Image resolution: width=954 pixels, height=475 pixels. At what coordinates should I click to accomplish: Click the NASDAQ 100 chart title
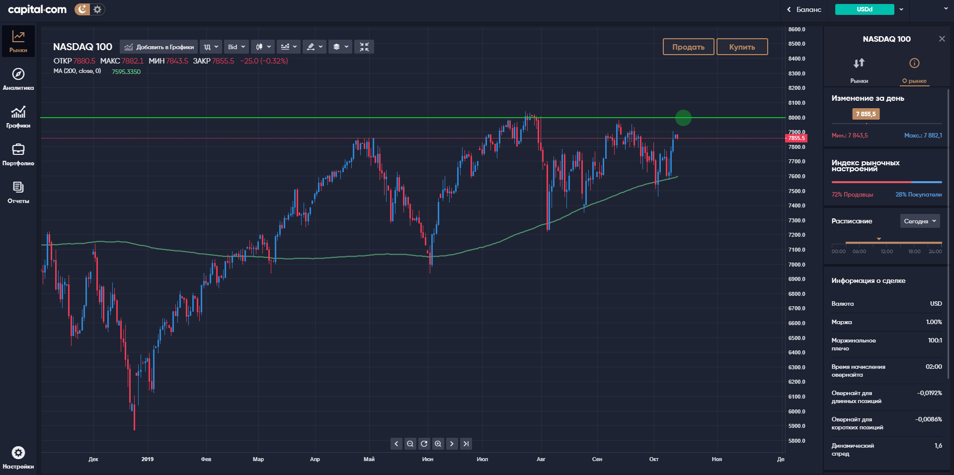point(82,47)
